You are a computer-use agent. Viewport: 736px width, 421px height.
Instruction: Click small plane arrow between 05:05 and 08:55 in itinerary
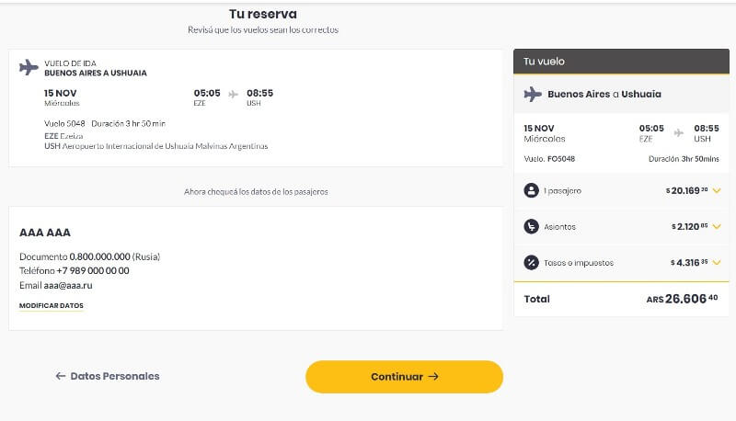(234, 95)
